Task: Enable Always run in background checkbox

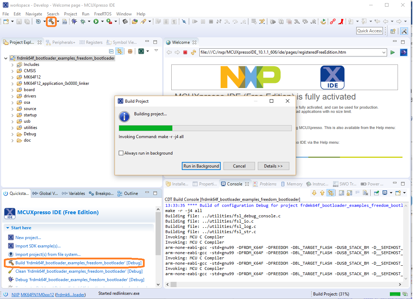Action: 121,153
